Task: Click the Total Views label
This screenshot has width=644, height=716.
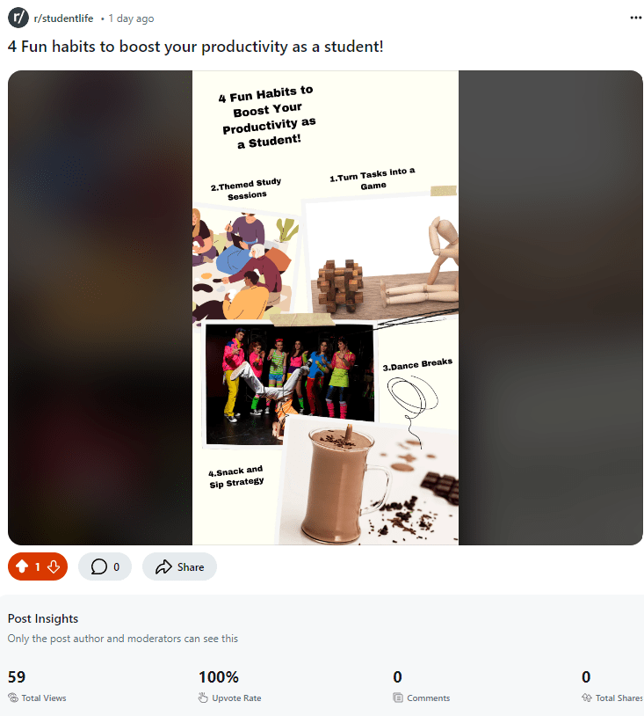Action: (44, 698)
